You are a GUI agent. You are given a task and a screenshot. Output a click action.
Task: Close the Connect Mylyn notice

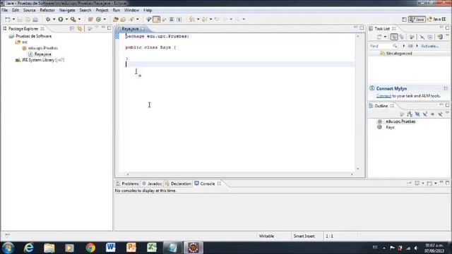(x=446, y=88)
